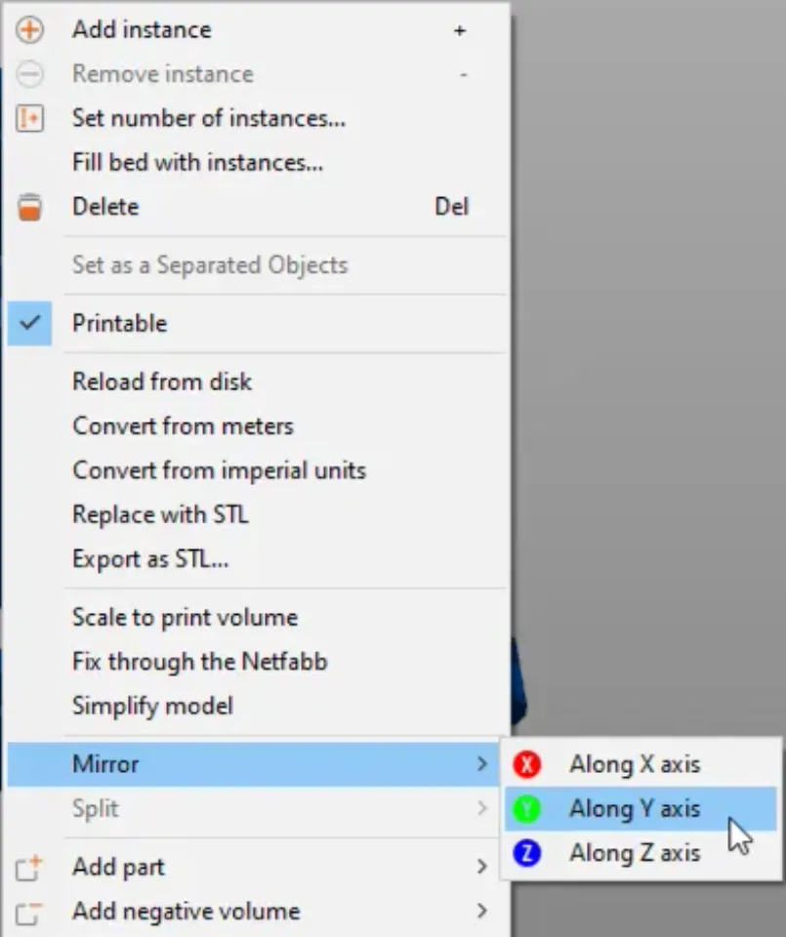786x937 pixels.
Task: Click the red X axis icon
Action: click(527, 764)
